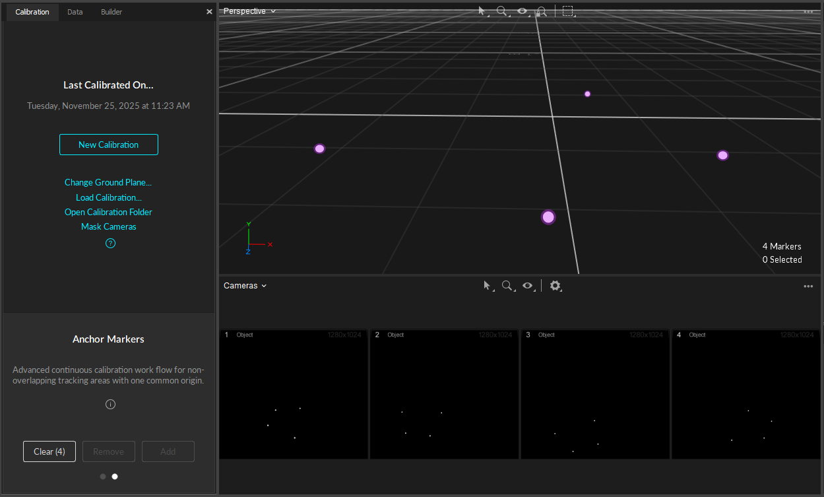Click the Calibration help question mark icon

[110, 243]
